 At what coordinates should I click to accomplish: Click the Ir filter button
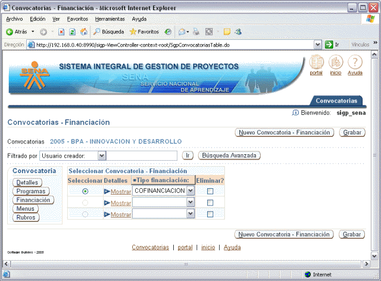[188, 155]
